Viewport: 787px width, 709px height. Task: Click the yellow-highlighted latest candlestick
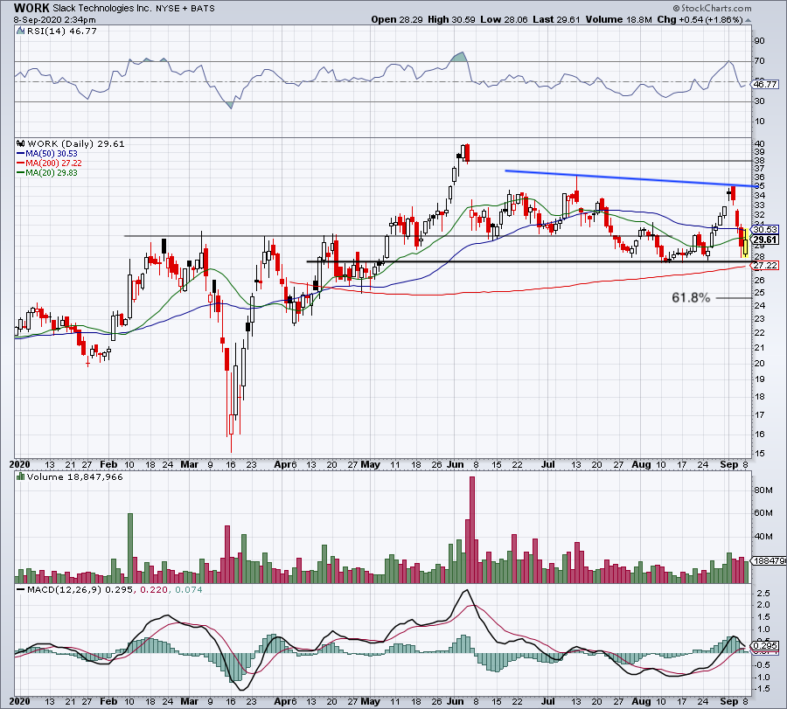tap(746, 243)
